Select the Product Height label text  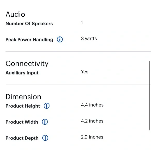(23, 106)
